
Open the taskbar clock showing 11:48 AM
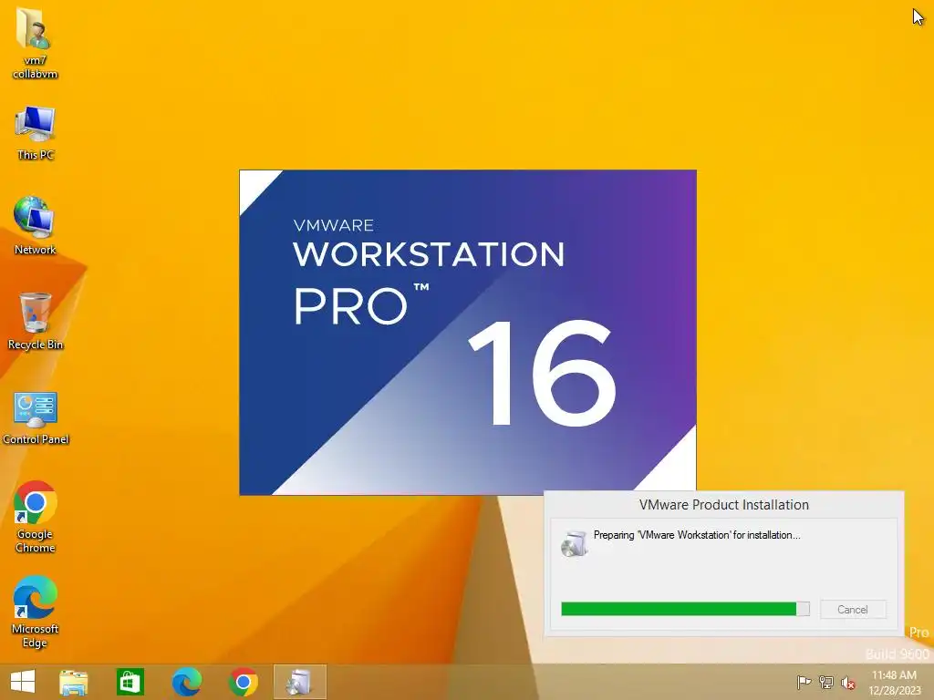click(x=894, y=682)
